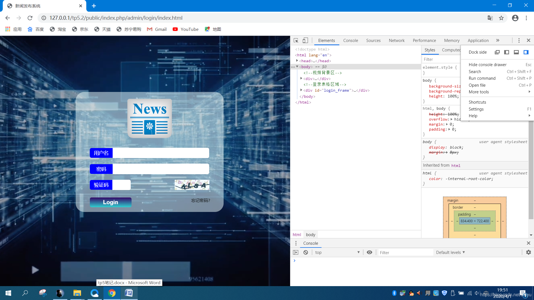Undock DevTools into separate window
This screenshot has height=300, width=534.
(x=497, y=52)
